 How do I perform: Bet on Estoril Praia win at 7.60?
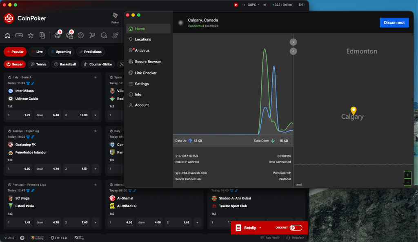tap(76, 222)
